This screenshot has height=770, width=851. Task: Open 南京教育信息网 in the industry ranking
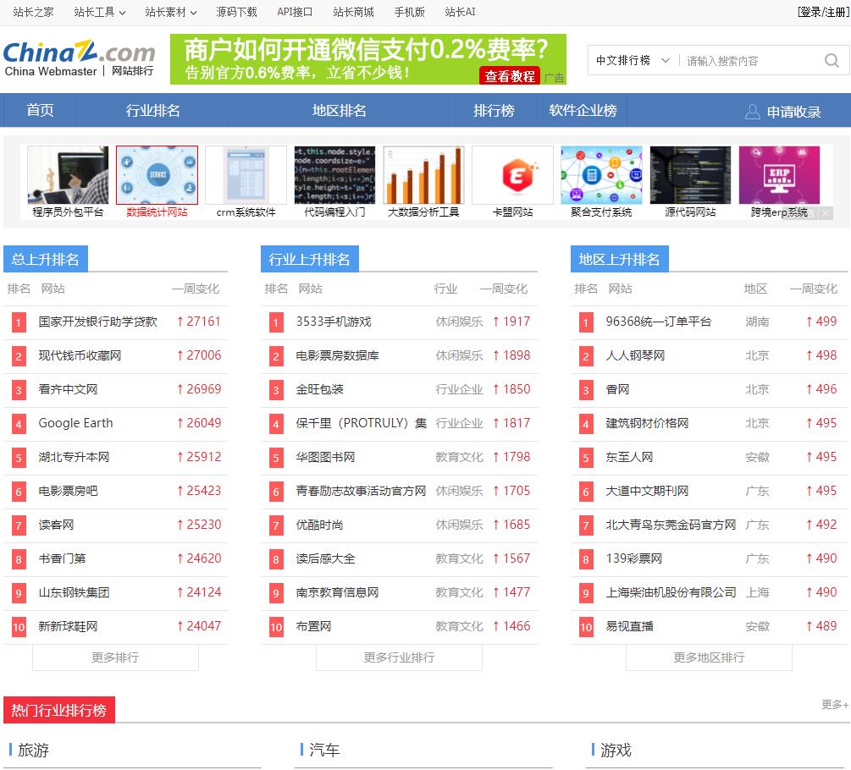click(x=337, y=592)
